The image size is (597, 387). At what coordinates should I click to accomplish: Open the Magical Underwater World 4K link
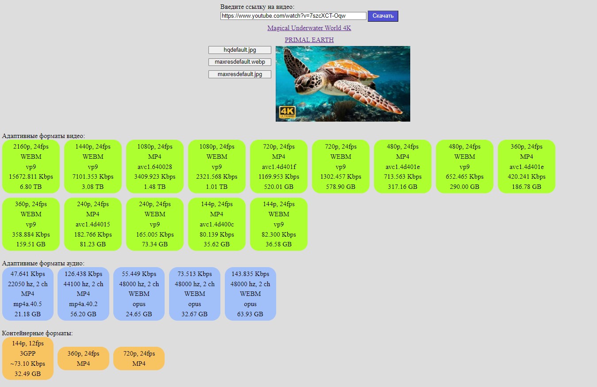[x=309, y=28]
